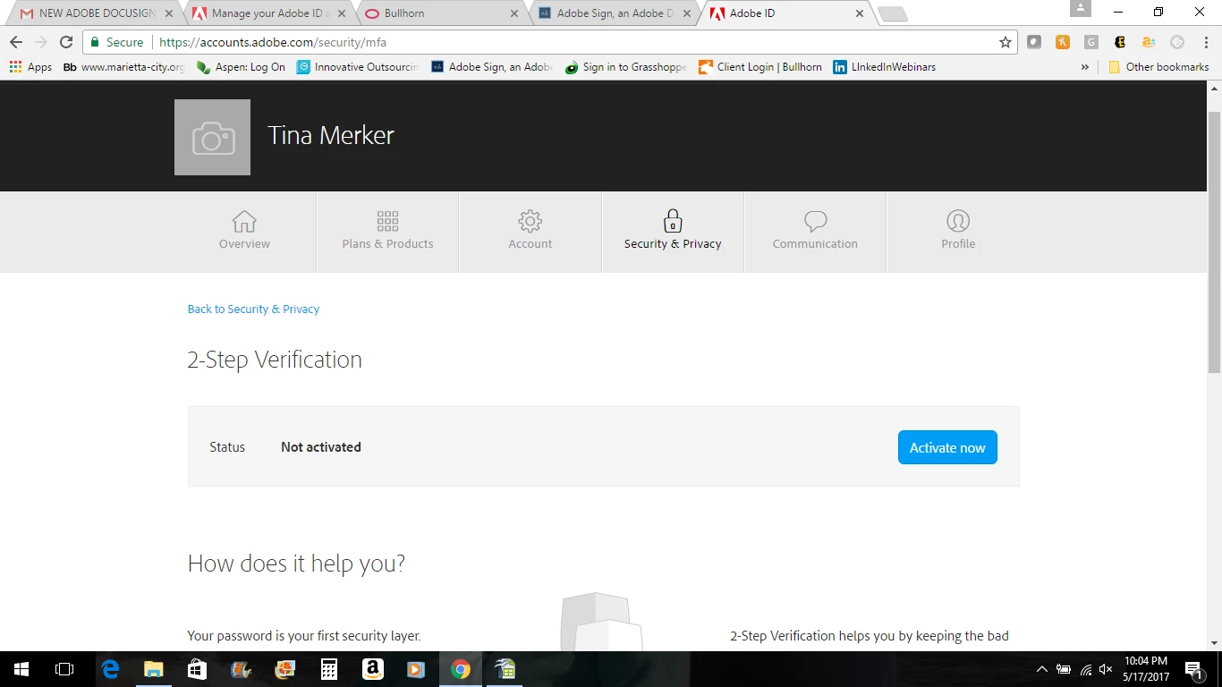Image resolution: width=1222 pixels, height=687 pixels.
Task: Click the scrollbar down arrow
Action: coord(1214,643)
